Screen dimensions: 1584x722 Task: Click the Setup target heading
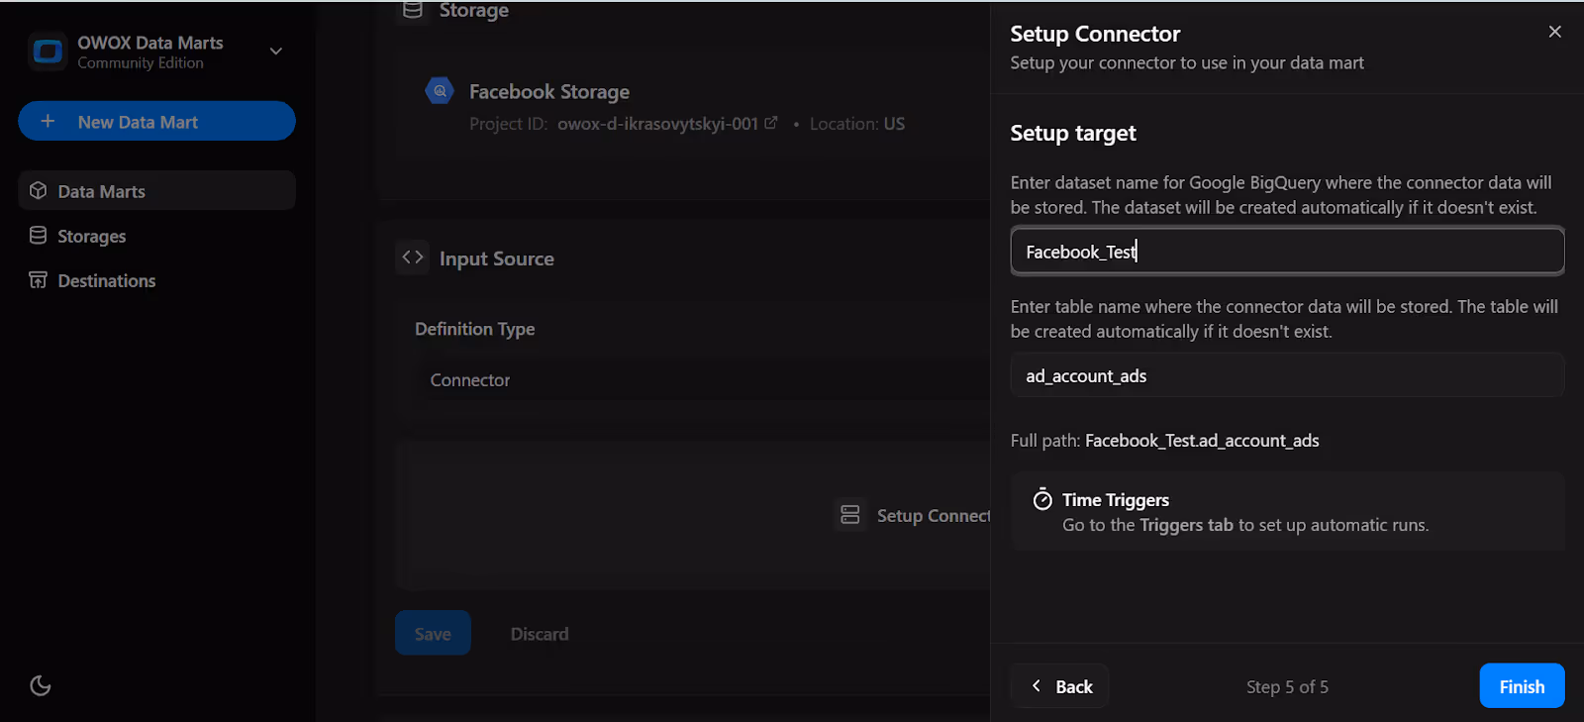(x=1073, y=134)
